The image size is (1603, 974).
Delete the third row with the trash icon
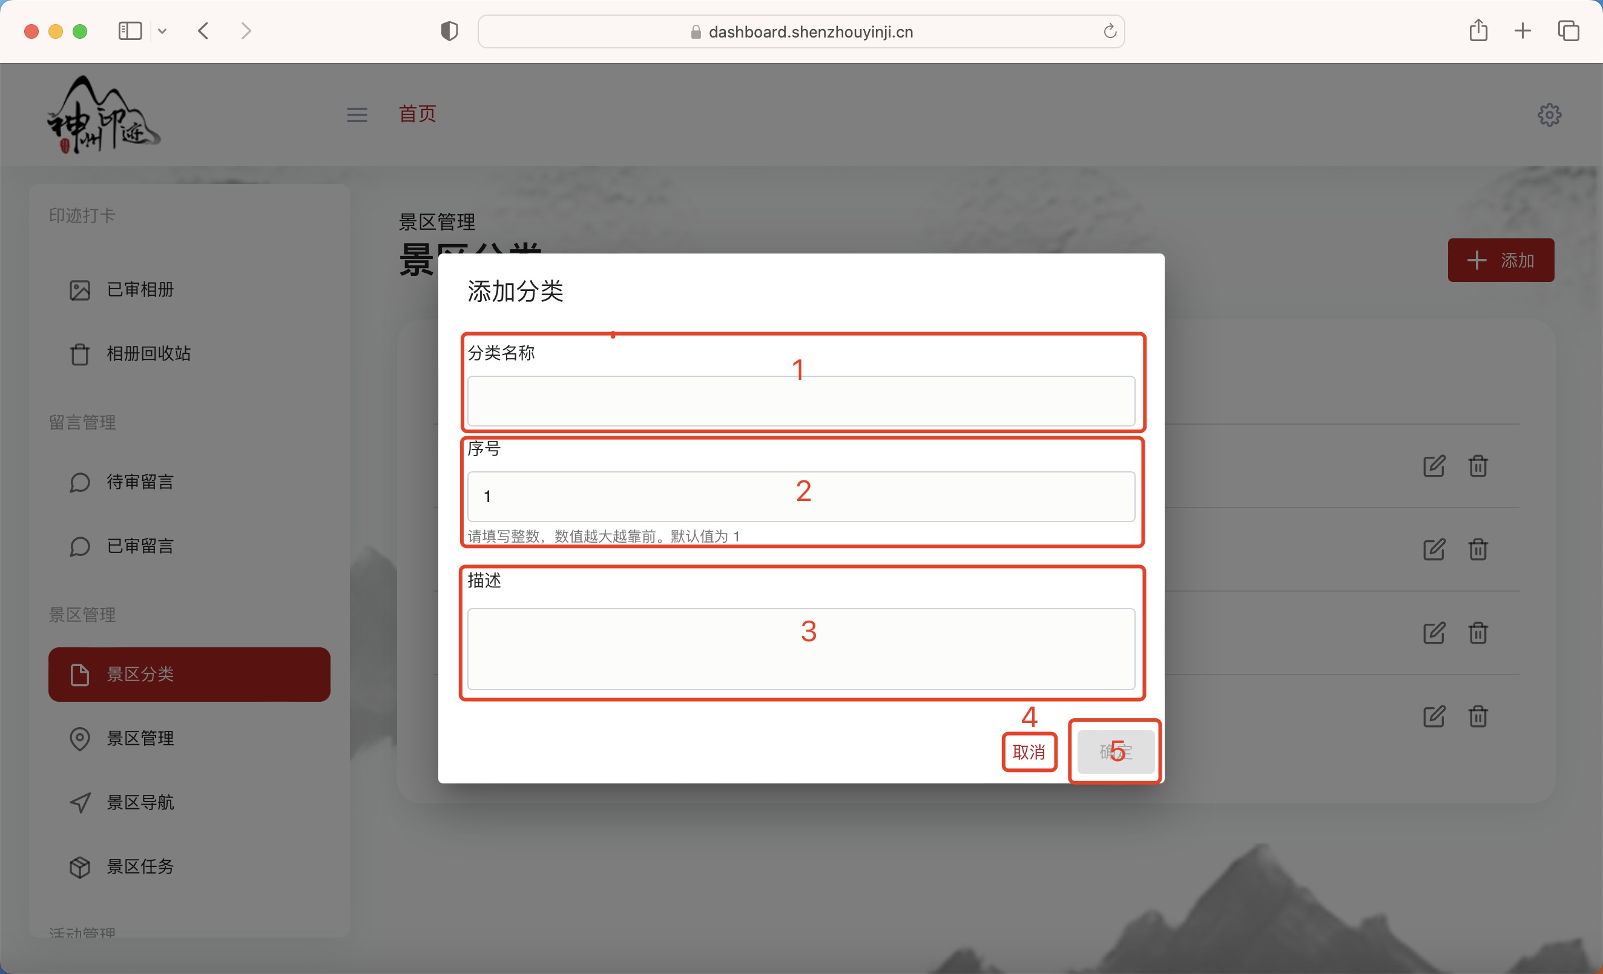[1478, 633]
